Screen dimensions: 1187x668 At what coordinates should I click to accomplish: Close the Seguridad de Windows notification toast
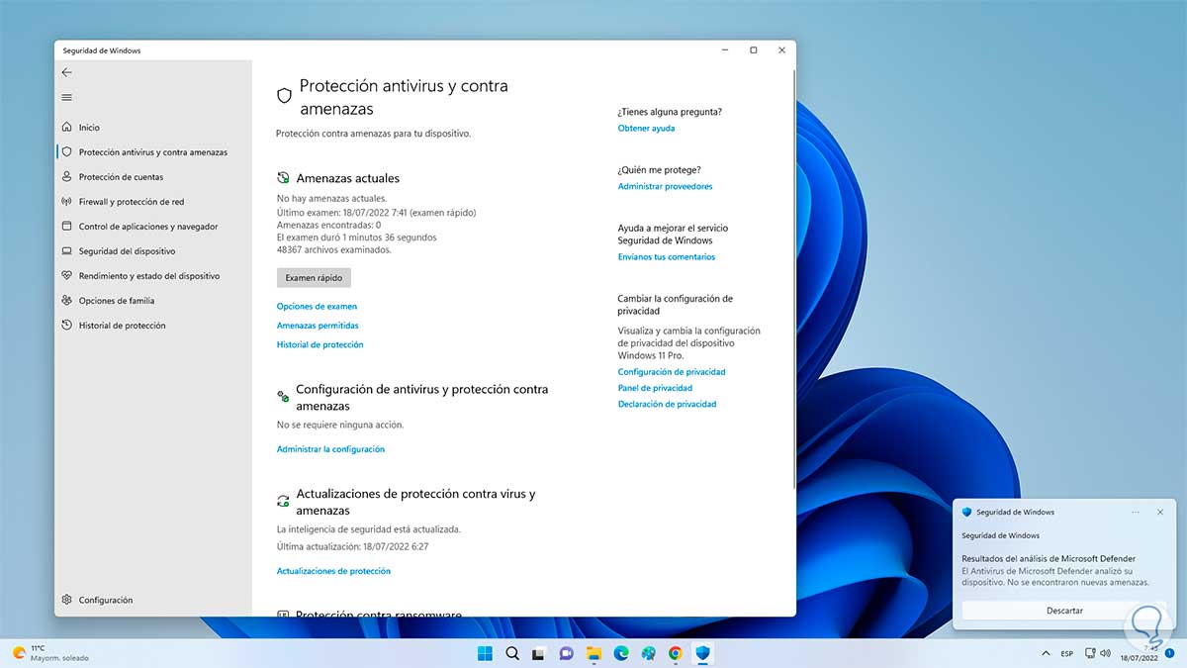[x=1161, y=512]
